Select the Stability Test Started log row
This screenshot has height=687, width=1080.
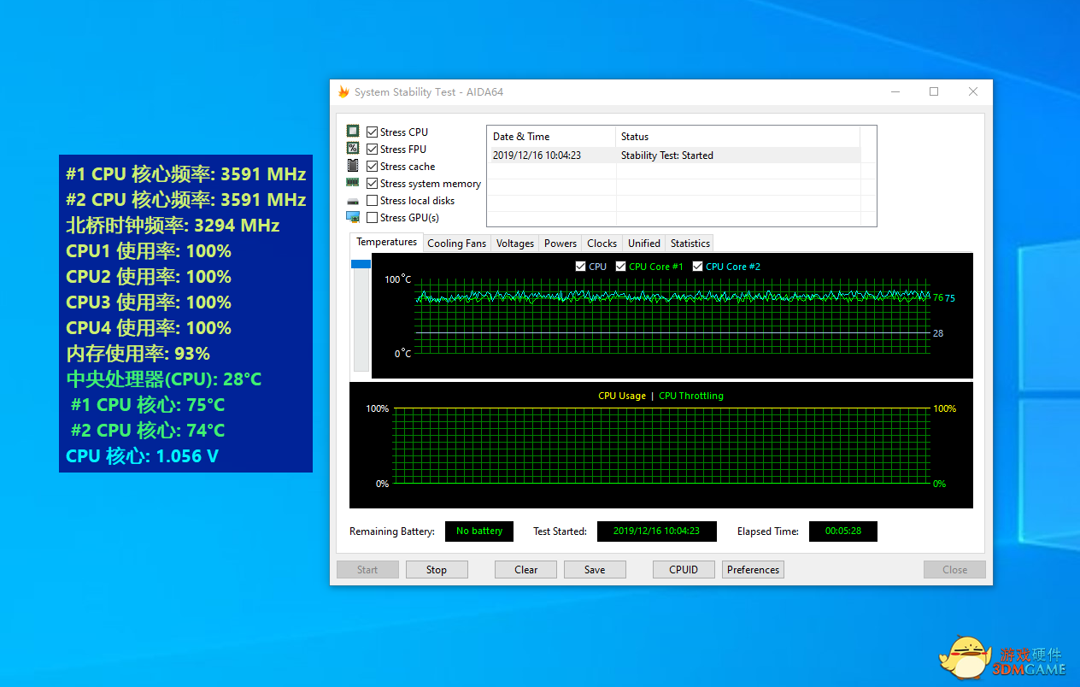(666, 156)
